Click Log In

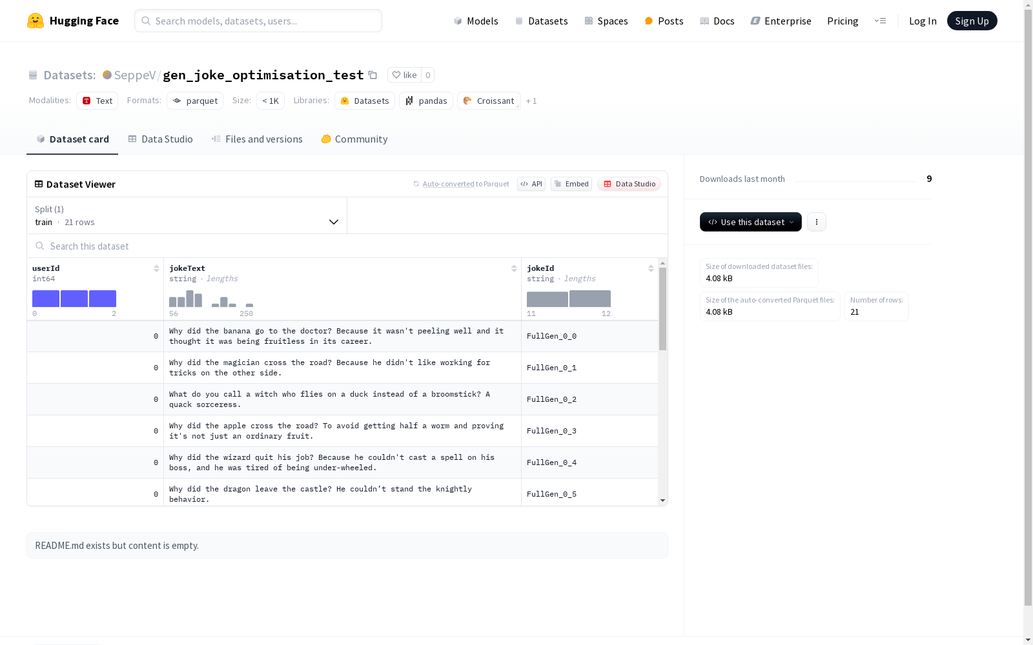(x=923, y=21)
